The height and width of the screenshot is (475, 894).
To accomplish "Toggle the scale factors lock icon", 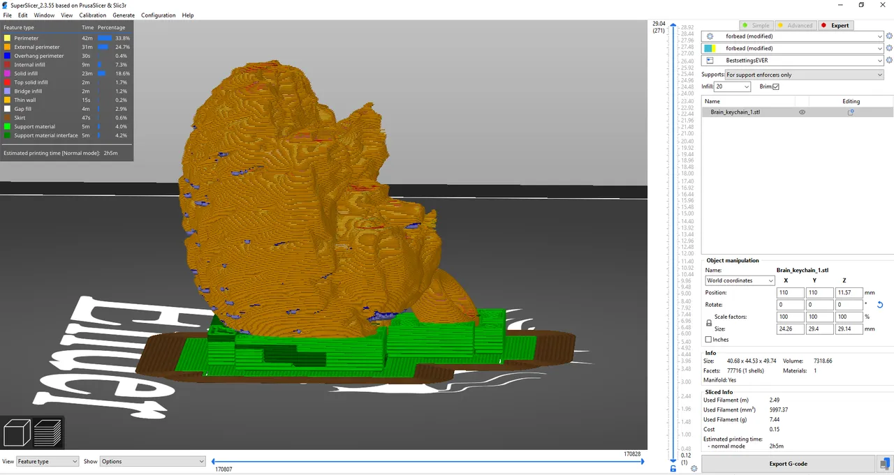I will (709, 323).
